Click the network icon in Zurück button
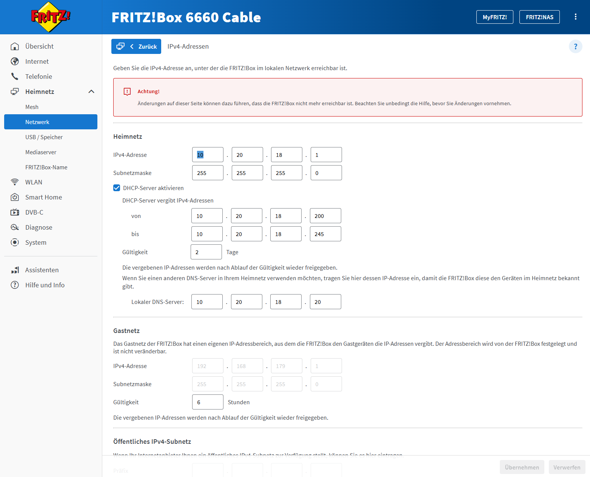The width and height of the screenshot is (590, 477). [120, 46]
